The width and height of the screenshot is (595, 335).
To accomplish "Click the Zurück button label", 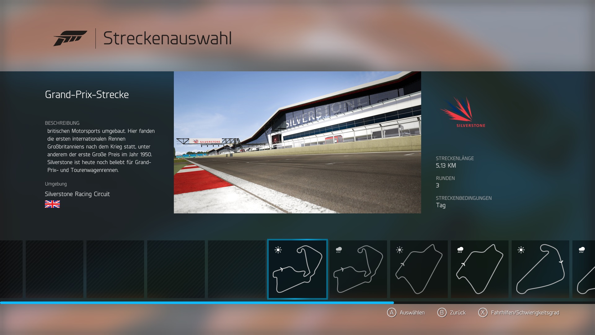I will pos(458,313).
